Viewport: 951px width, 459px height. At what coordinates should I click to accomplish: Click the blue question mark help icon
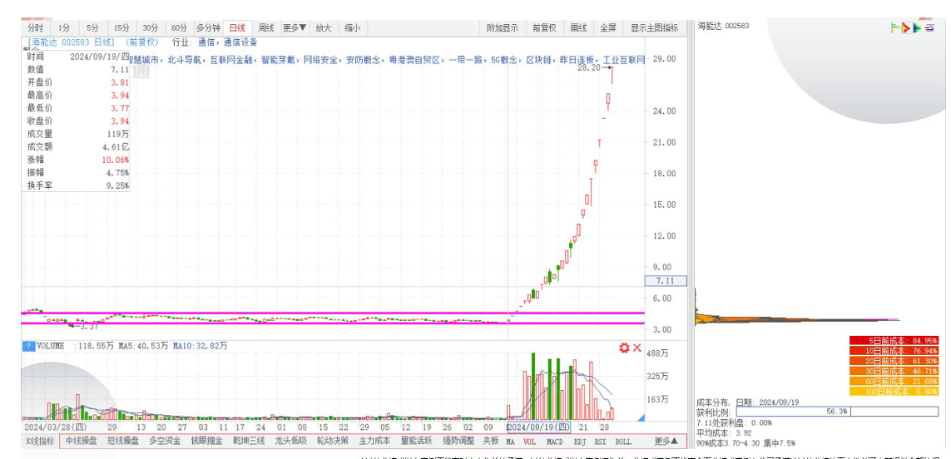click(28, 346)
